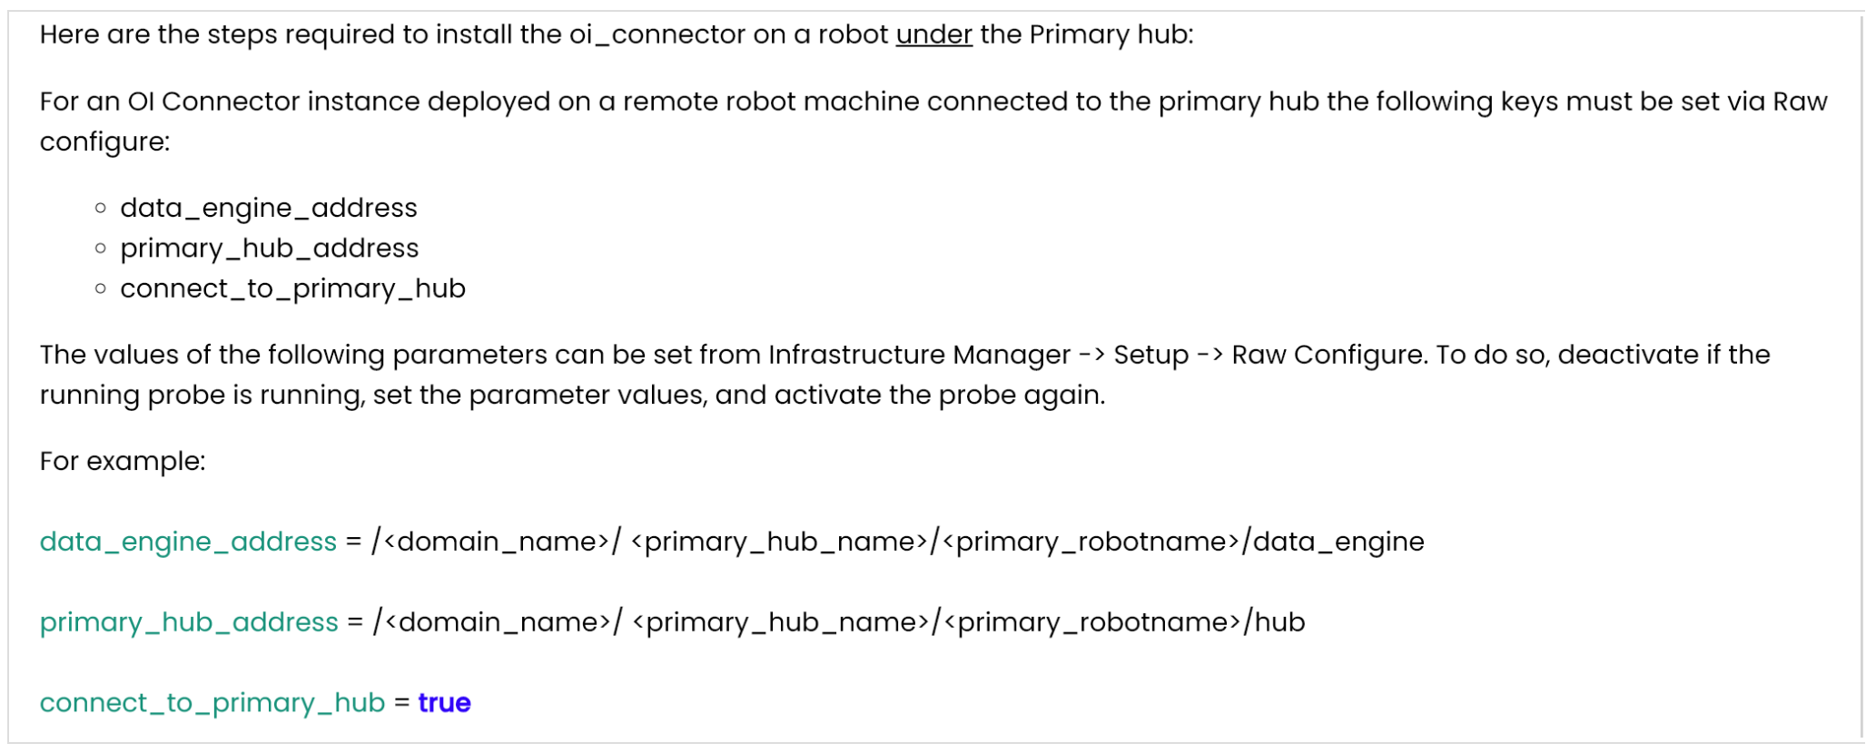This screenshot has width=1876, height=753.
Task: Click "Raw Configure" in the navigation path sentence
Action: click(x=1328, y=355)
